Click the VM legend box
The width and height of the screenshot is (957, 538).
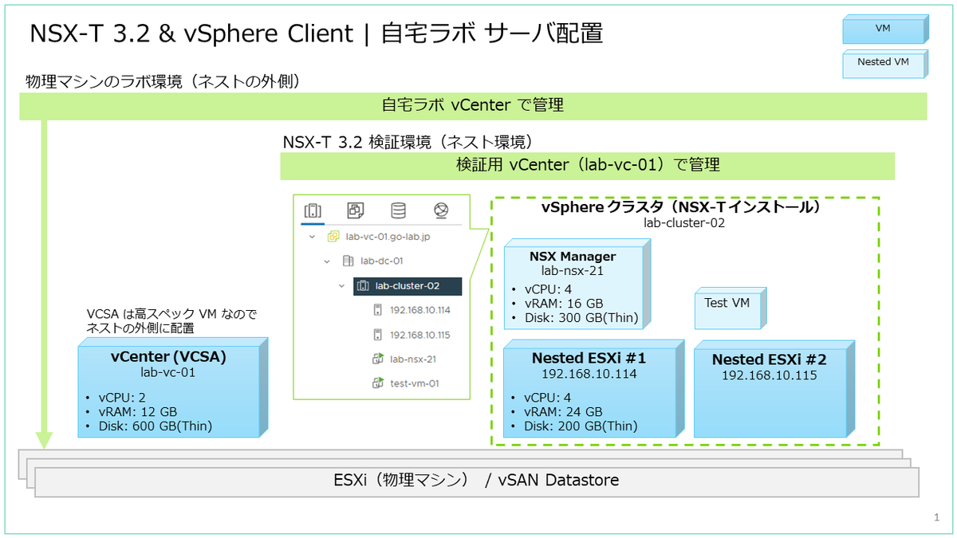tap(885, 29)
